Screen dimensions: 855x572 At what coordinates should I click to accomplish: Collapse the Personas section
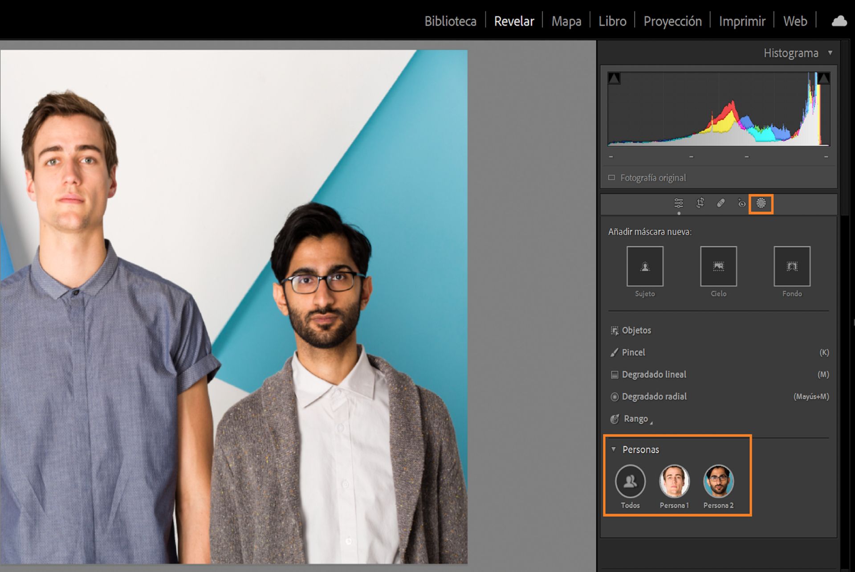pyautogui.click(x=614, y=449)
